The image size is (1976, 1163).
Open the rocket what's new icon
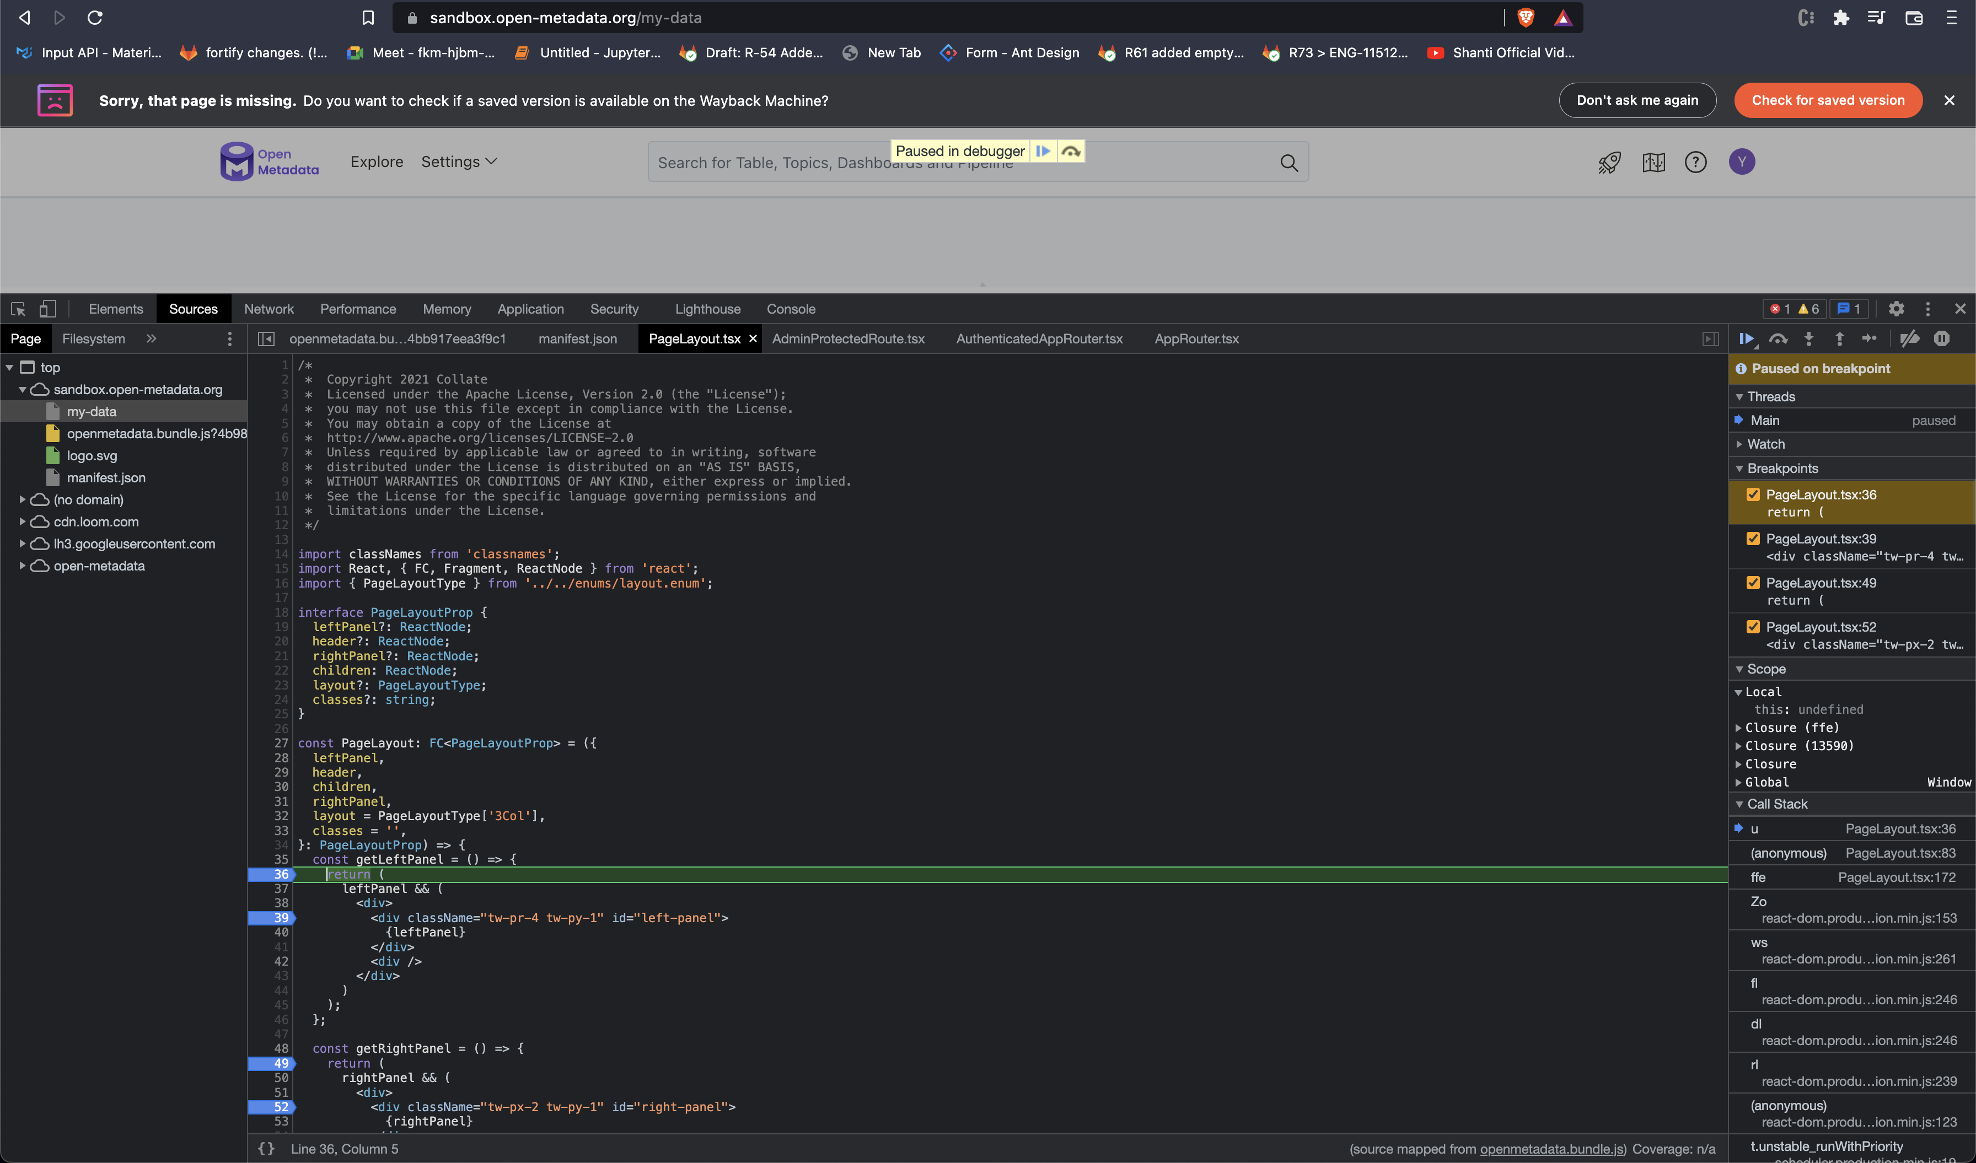point(1610,162)
